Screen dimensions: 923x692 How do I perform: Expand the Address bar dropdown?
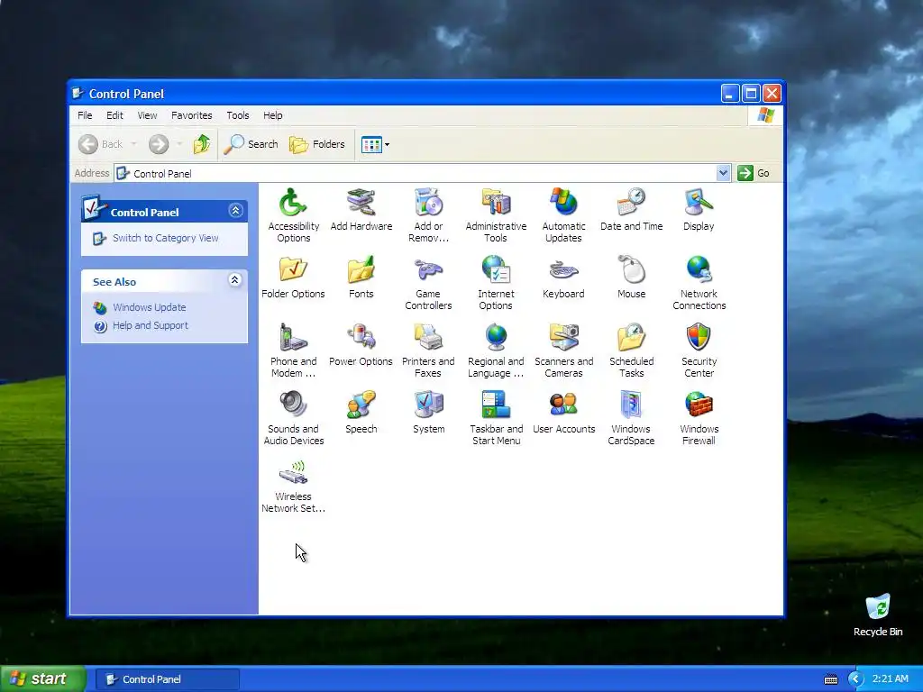pos(723,173)
